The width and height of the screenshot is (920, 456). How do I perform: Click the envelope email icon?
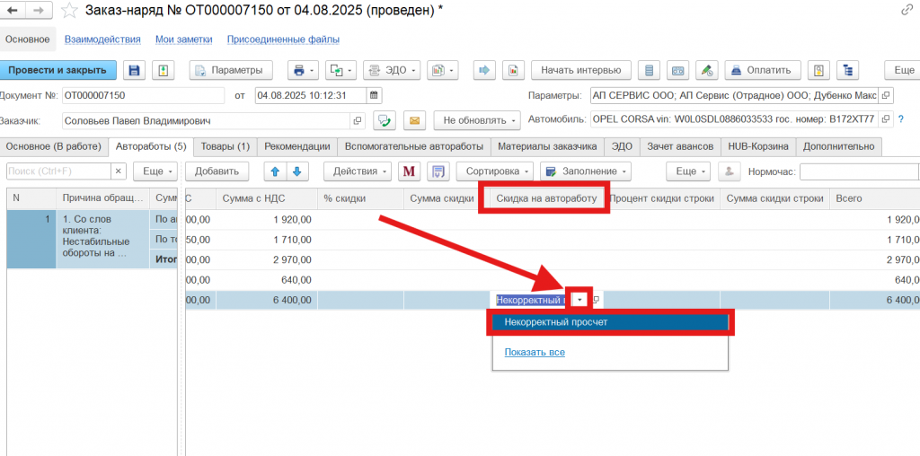tap(413, 120)
